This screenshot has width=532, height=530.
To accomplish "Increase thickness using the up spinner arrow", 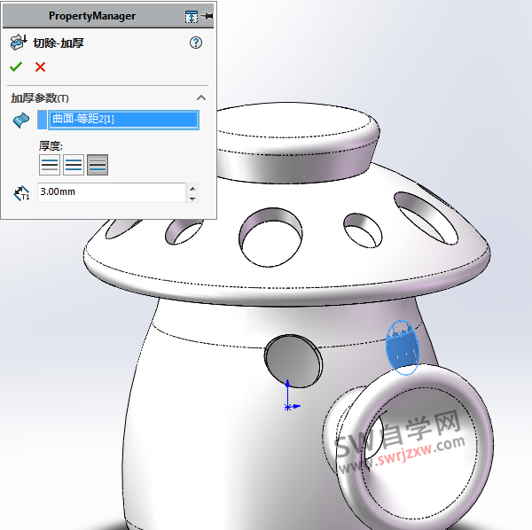I will 193,187.
